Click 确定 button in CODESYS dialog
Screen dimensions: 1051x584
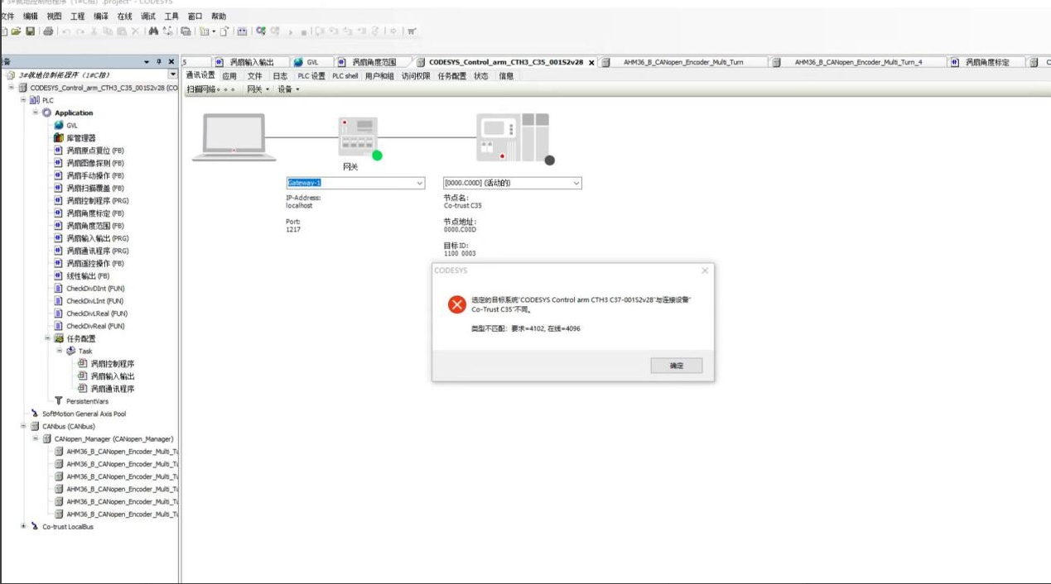tap(677, 366)
